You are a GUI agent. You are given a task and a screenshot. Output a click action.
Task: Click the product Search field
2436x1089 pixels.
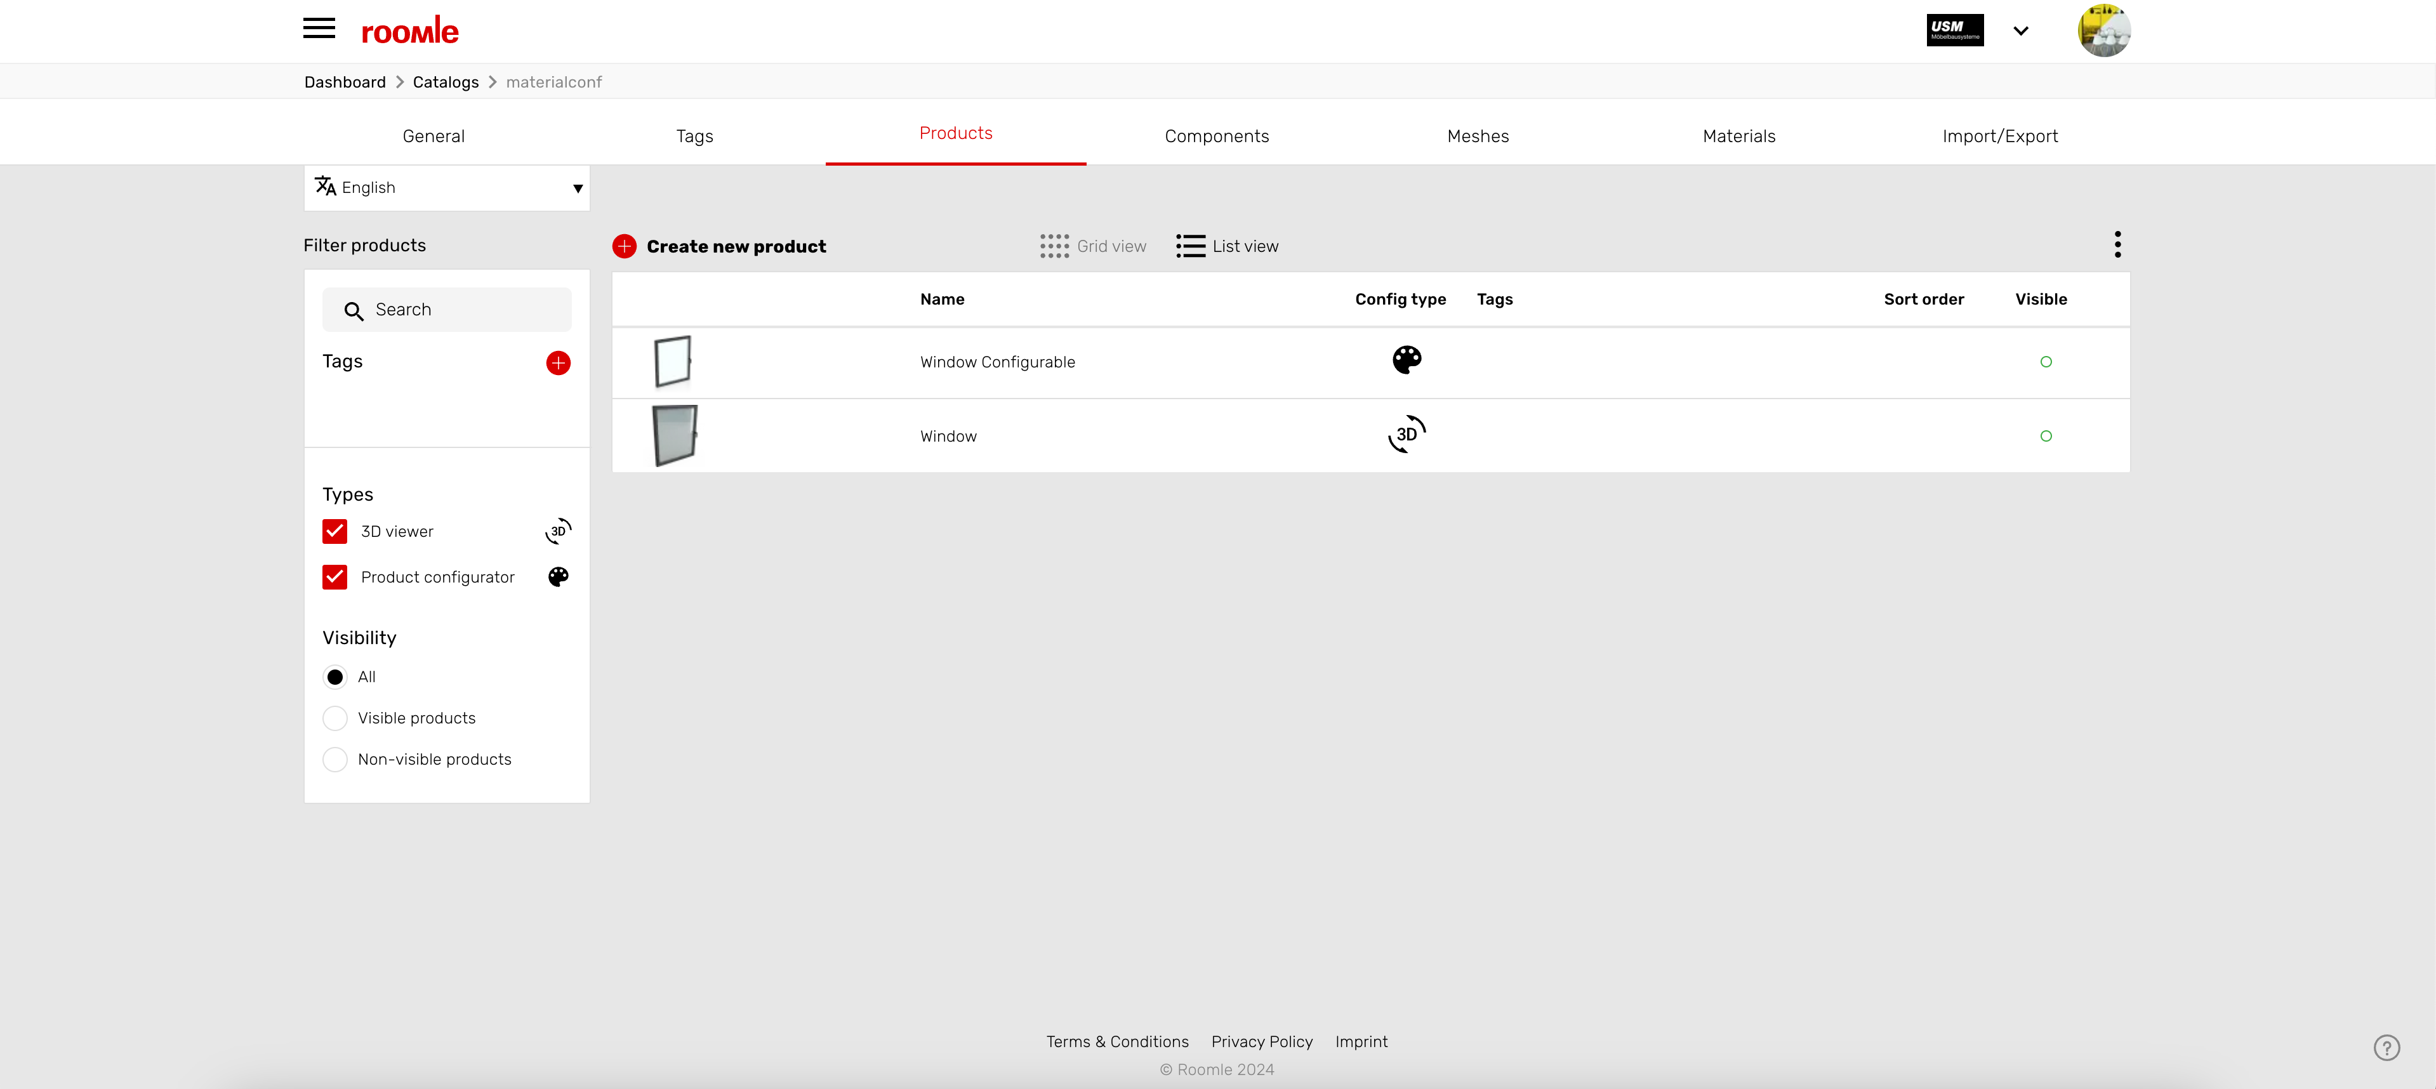pos(446,310)
